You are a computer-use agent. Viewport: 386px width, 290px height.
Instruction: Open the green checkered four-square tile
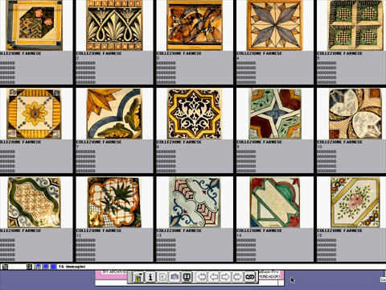coord(355,25)
